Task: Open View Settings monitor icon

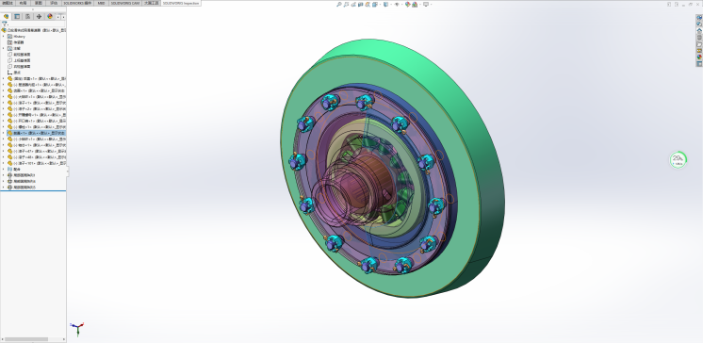Action: 426,5
